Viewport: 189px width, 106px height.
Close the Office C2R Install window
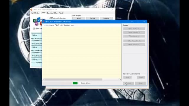[x=112, y=10]
